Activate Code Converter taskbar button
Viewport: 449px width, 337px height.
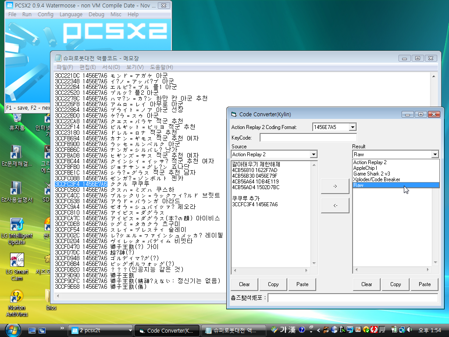167,330
